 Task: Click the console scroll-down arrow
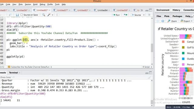(152, 106)
